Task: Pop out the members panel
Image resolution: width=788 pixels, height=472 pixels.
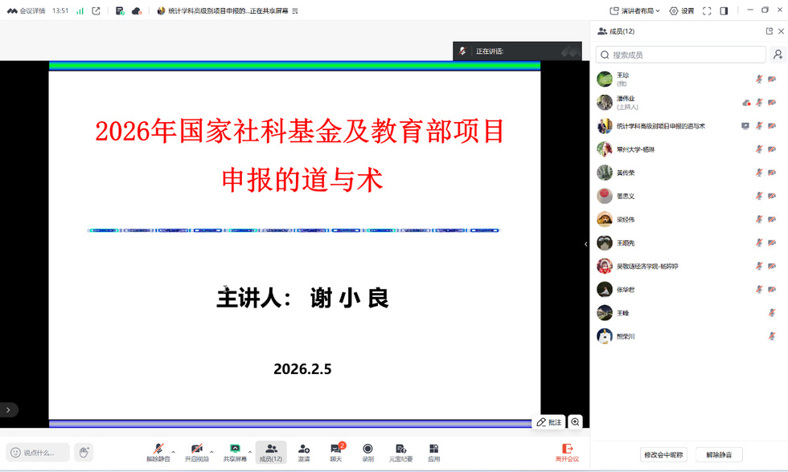Action: click(x=769, y=31)
